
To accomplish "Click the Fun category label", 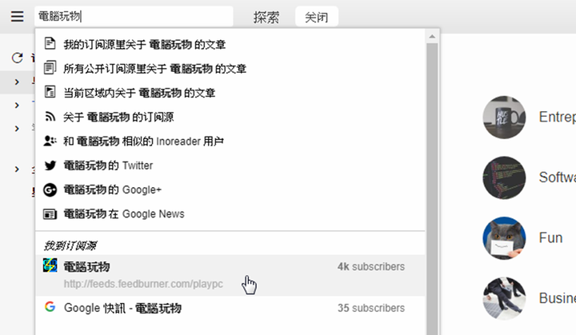I will [x=550, y=238].
